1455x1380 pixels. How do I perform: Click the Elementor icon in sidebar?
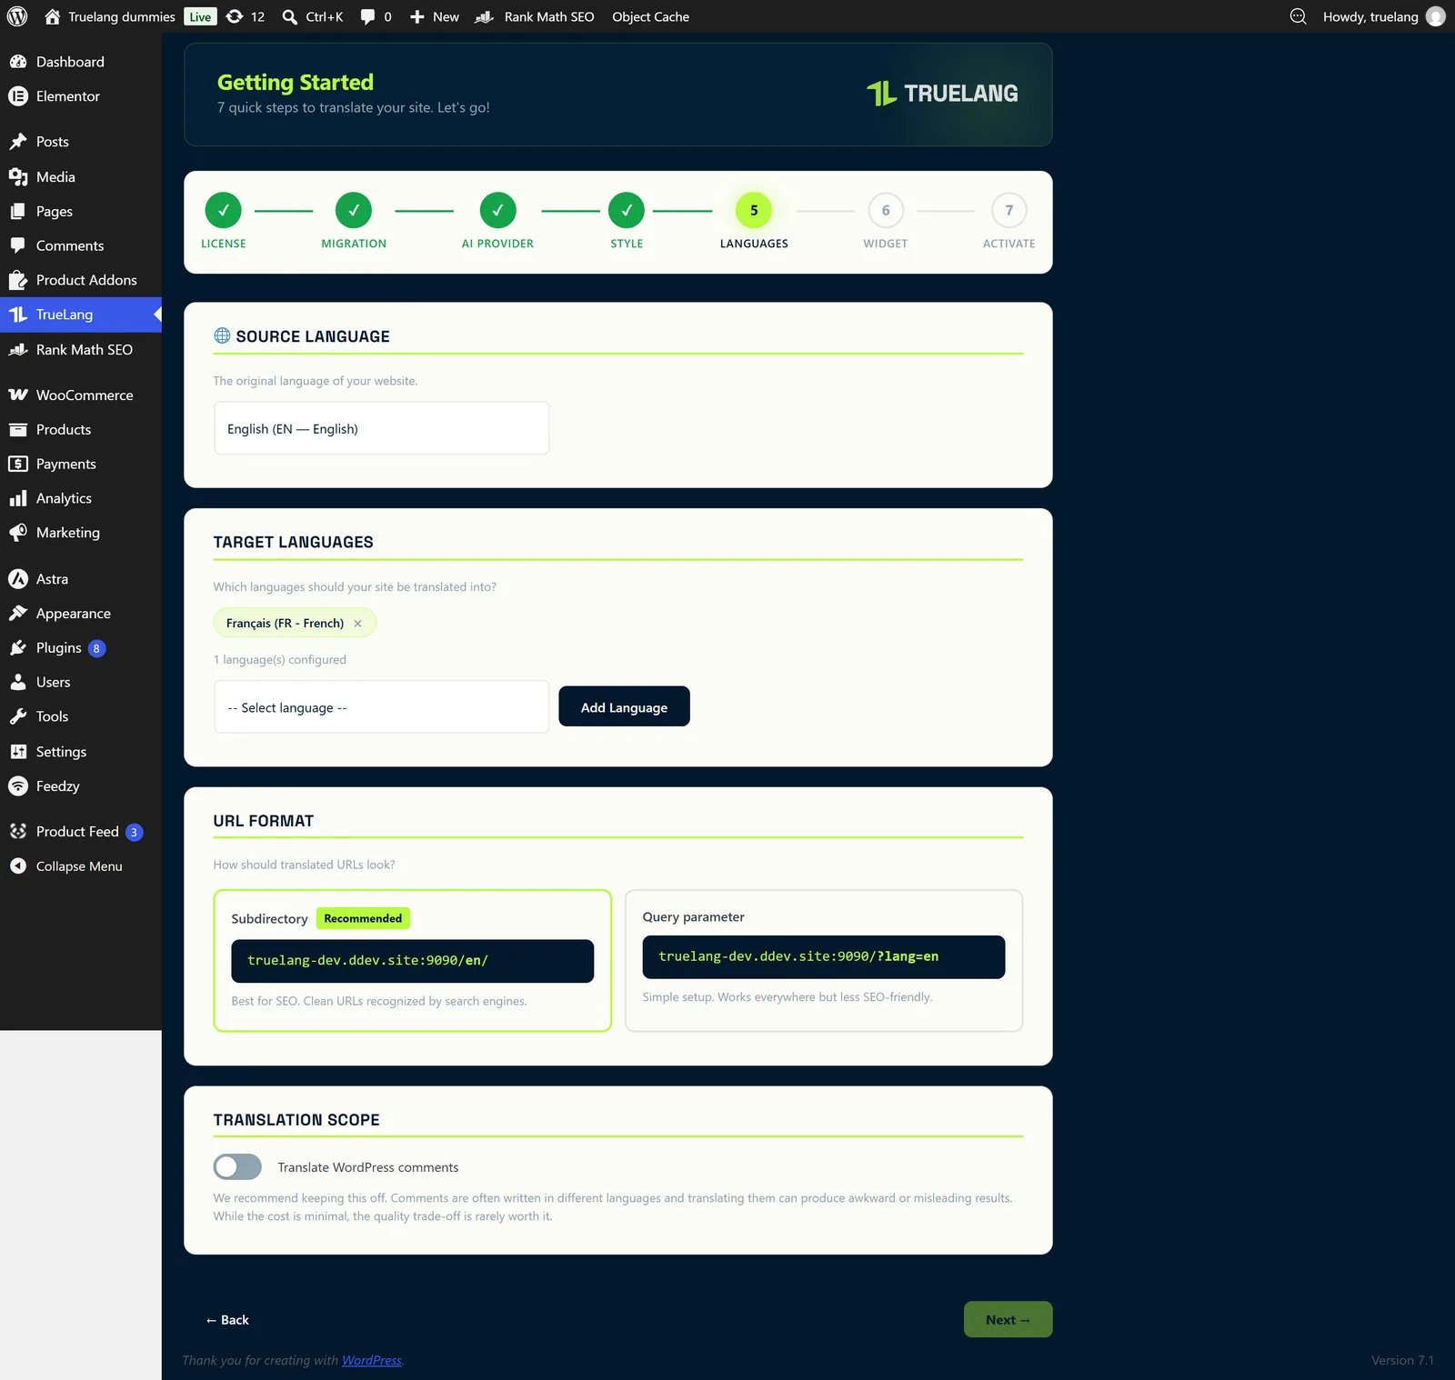pyautogui.click(x=18, y=96)
